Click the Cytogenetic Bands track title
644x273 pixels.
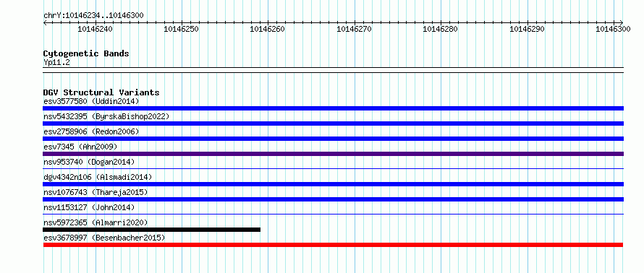click(x=86, y=53)
